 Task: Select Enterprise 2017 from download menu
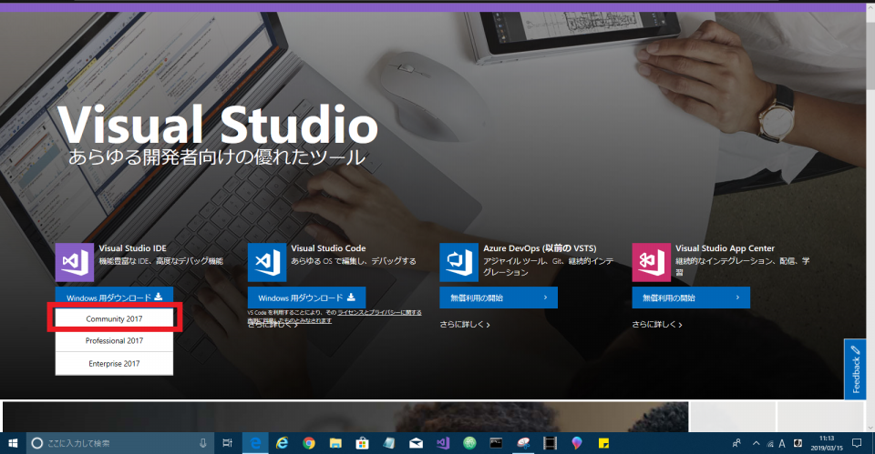[x=114, y=363]
